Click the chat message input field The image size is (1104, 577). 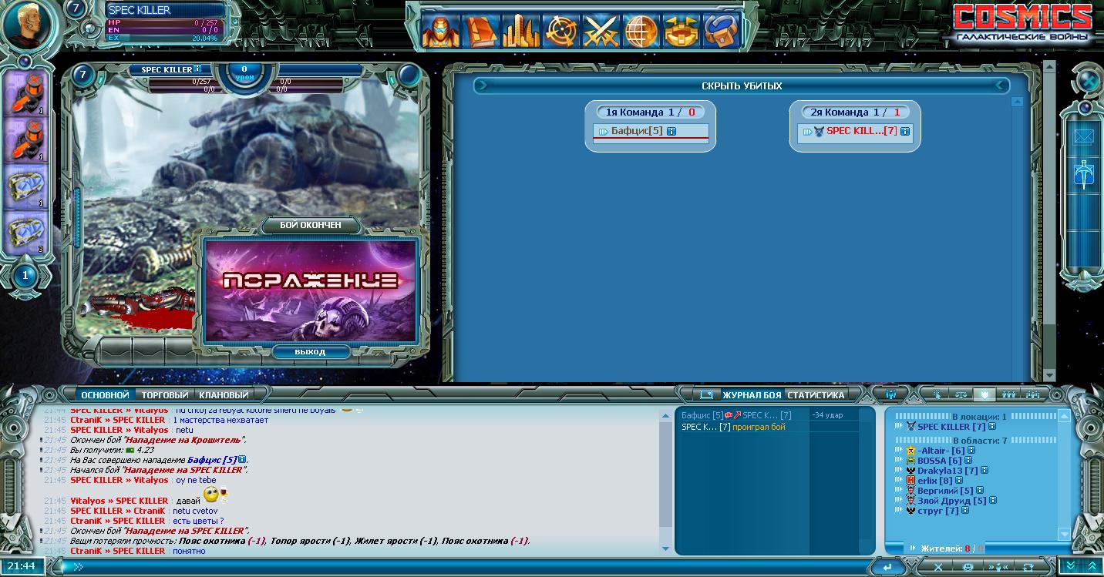[x=470, y=567]
